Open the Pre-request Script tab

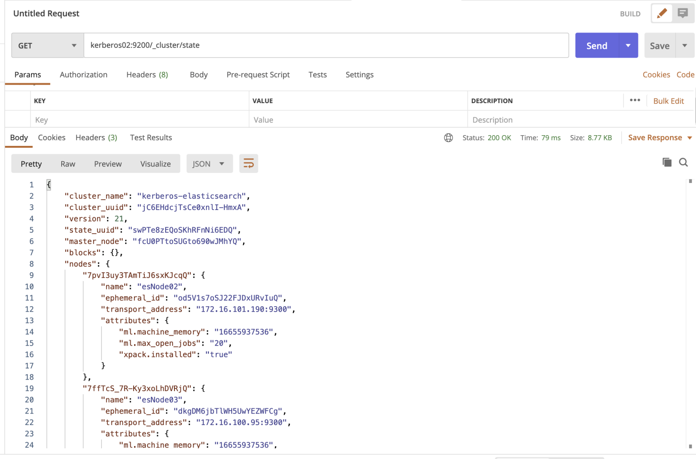coord(258,75)
